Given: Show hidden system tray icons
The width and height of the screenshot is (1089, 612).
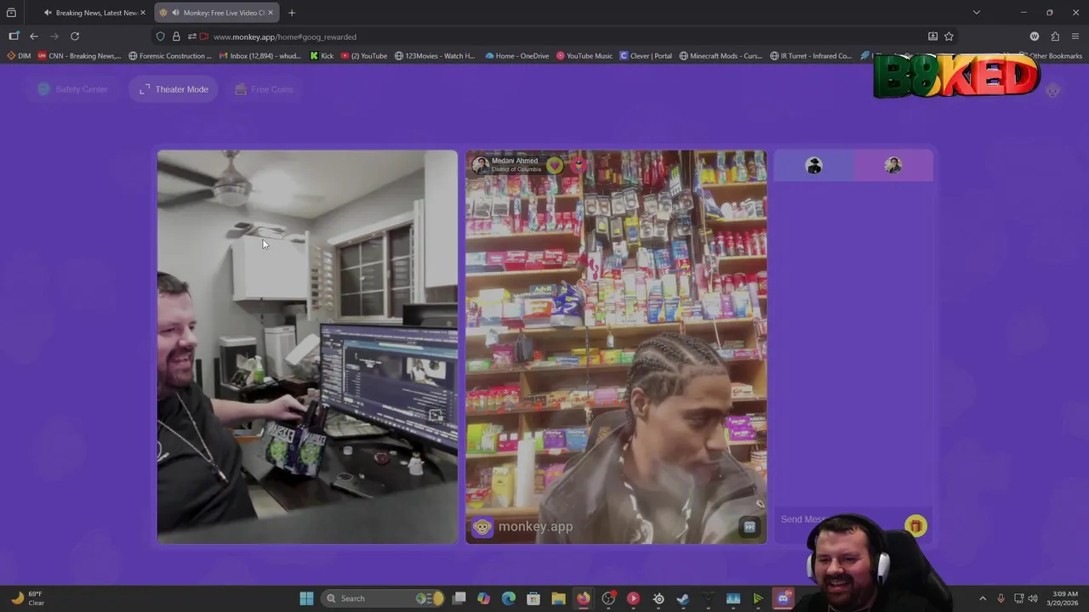Looking at the screenshot, I should [x=983, y=598].
